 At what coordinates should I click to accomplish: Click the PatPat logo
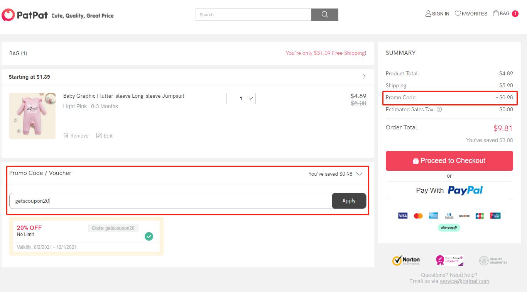pyautogui.click(x=25, y=15)
